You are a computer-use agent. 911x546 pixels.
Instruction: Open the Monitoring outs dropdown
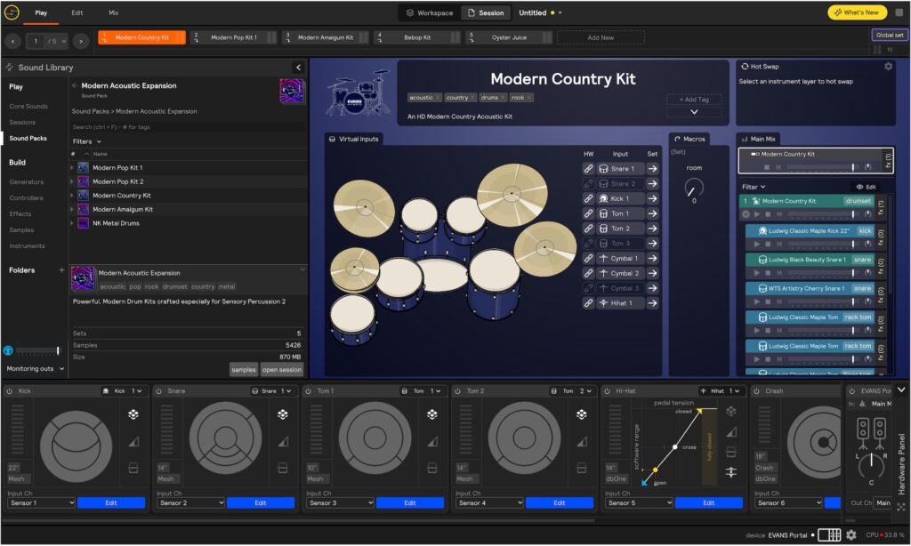pyautogui.click(x=35, y=369)
